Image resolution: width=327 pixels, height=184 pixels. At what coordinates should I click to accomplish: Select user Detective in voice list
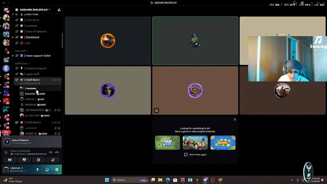[x=40, y=94]
